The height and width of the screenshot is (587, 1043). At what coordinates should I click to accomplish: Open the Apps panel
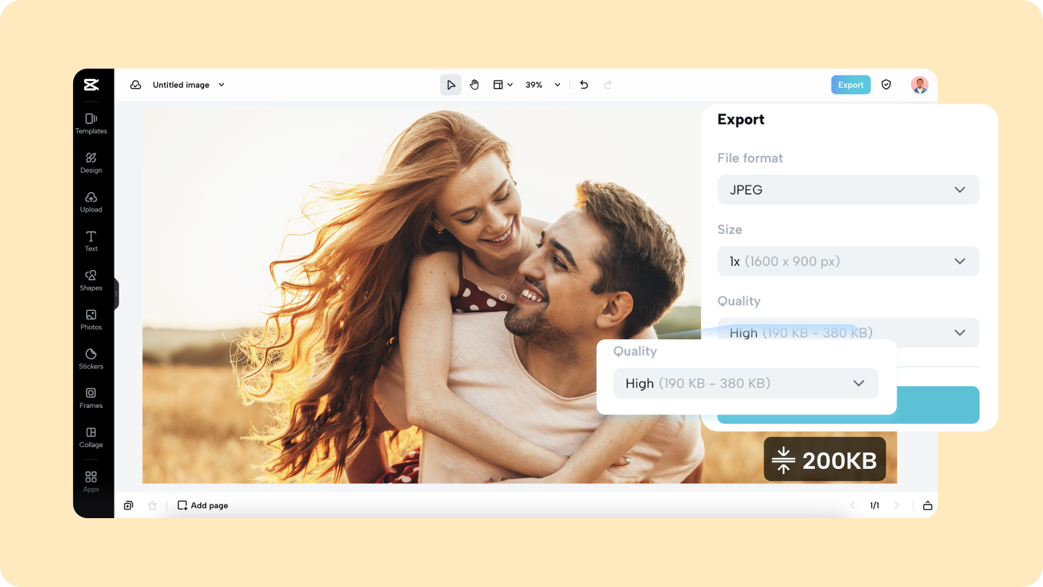click(91, 481)
